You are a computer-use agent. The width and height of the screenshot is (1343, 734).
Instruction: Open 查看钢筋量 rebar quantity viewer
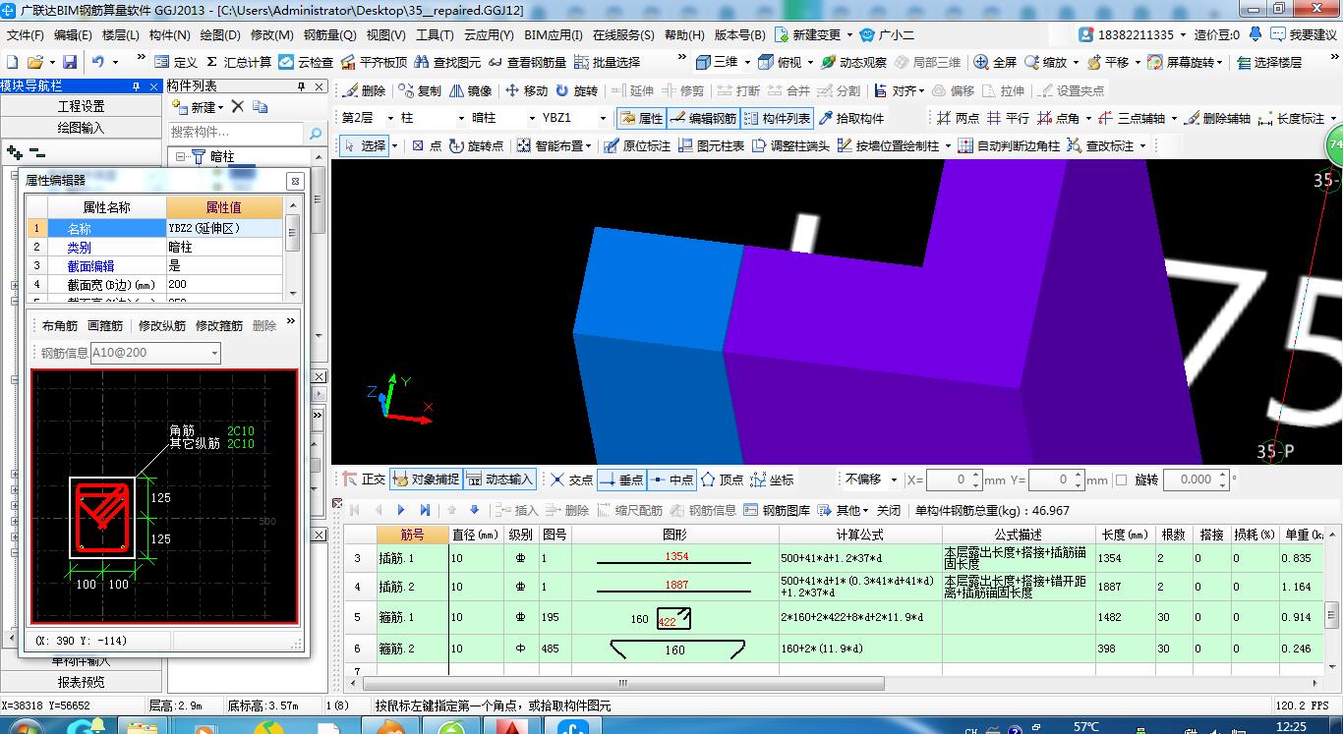point(528,62)
